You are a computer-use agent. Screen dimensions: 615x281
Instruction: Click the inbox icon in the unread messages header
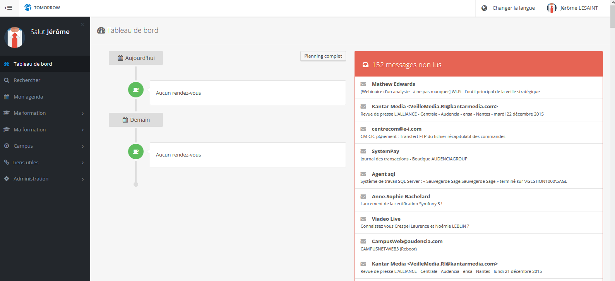[x=365, y=65]
